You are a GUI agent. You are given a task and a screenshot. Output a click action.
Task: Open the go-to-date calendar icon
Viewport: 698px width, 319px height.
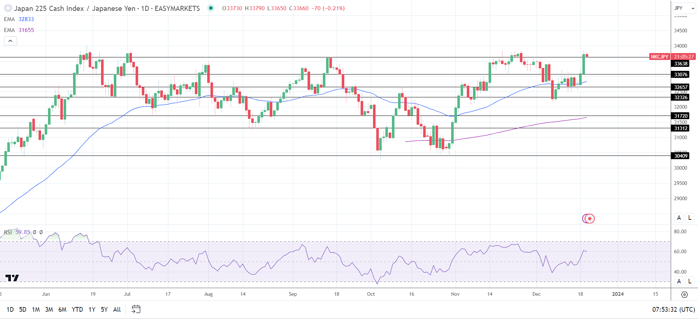tap(136, 309)
